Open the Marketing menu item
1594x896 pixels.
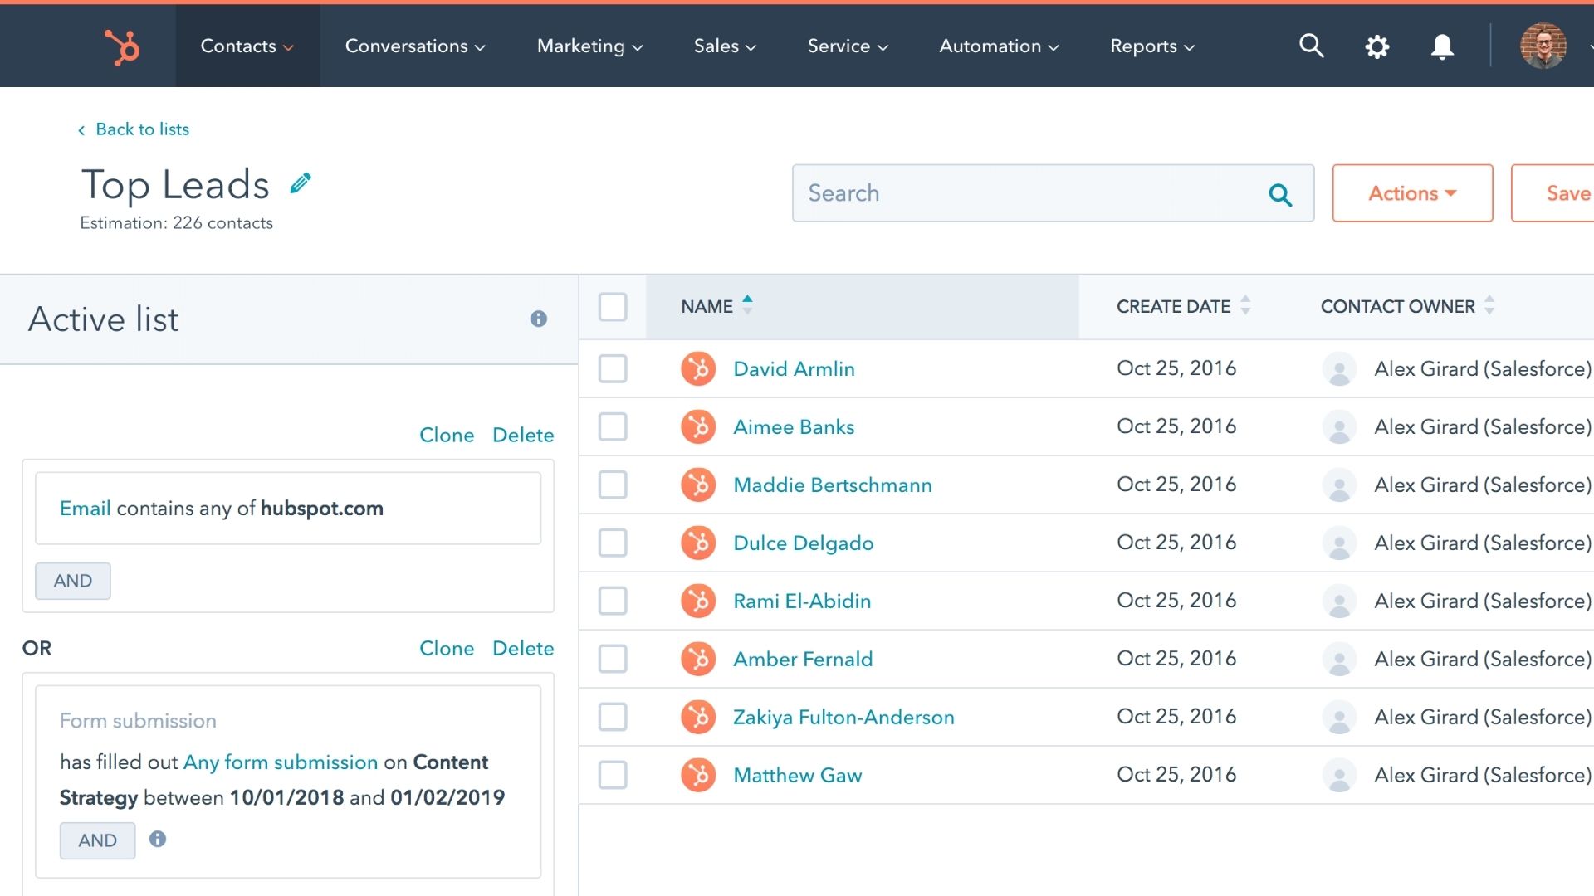click(x=588, y=46)
